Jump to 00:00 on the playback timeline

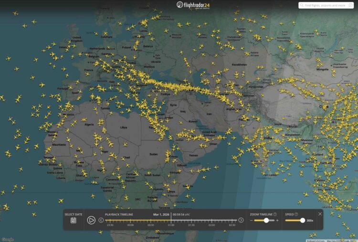(130, 225)
